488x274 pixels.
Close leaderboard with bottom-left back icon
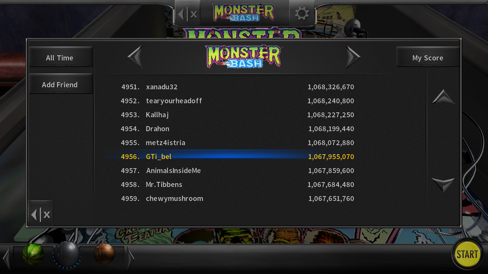tap(41, 214)
